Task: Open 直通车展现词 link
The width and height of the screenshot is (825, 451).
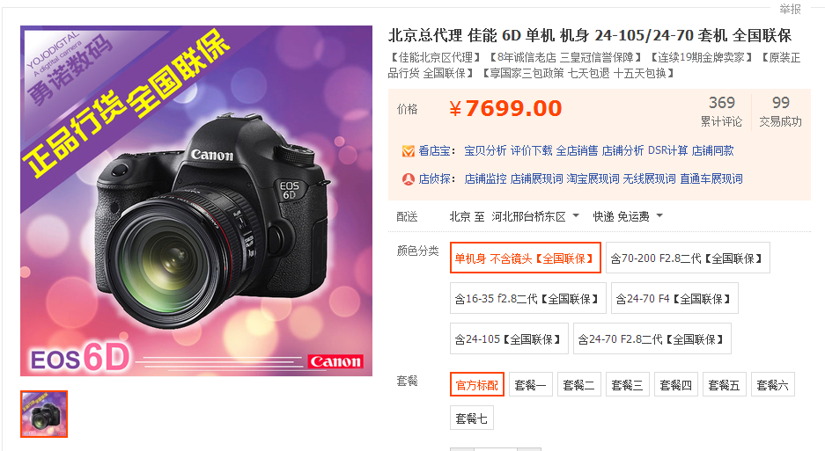Action: pyautogui.click(x=711, y=178)
